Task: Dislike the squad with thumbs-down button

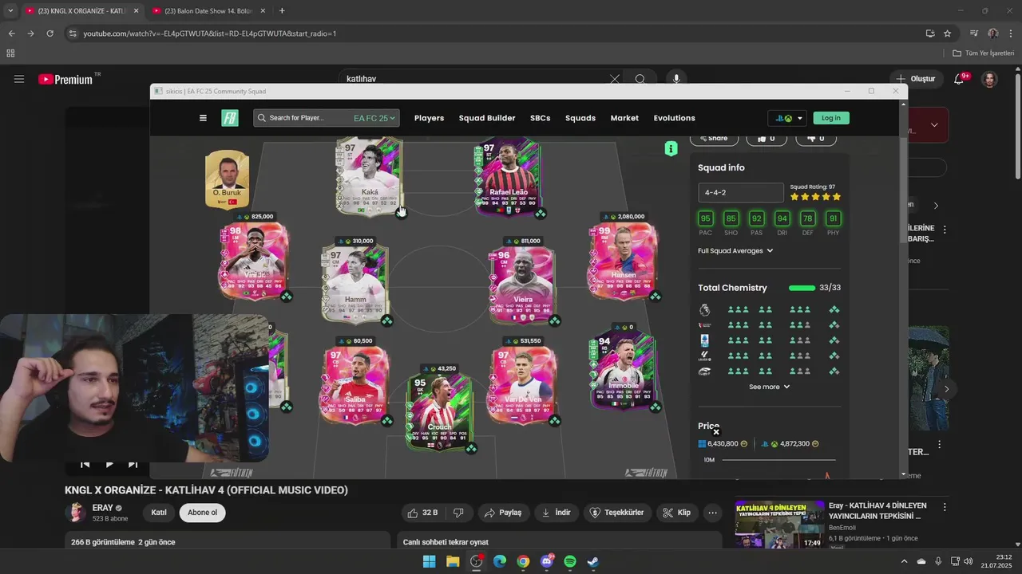Action: pos(815,138)
